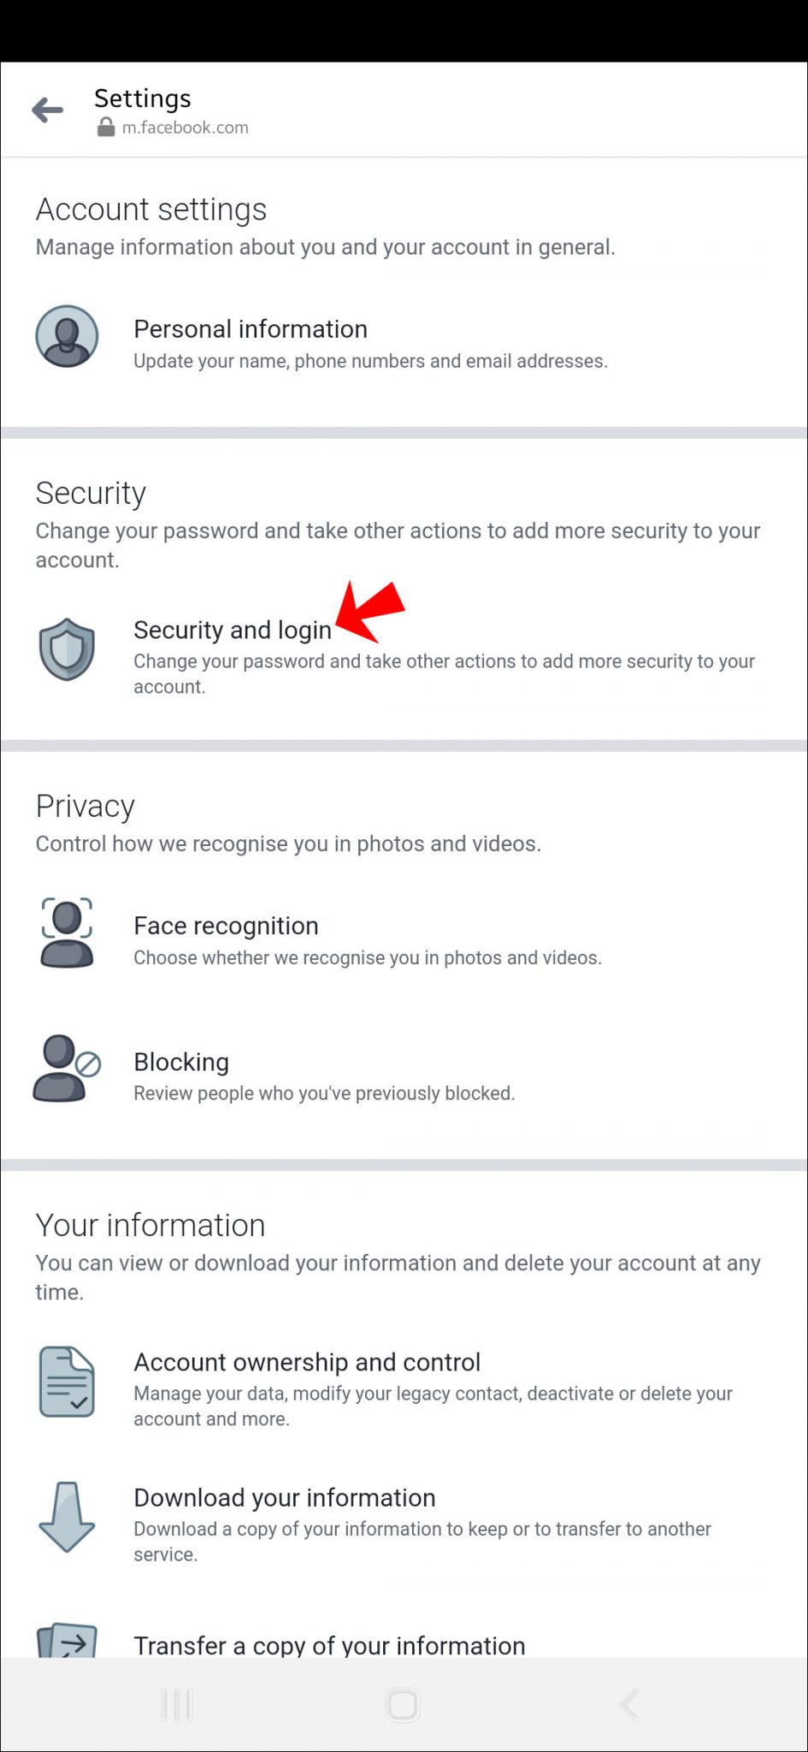This screenshot has height=1752, width=808.
Task: Select the Personal information avatar icon
Action: click(67, 337)
